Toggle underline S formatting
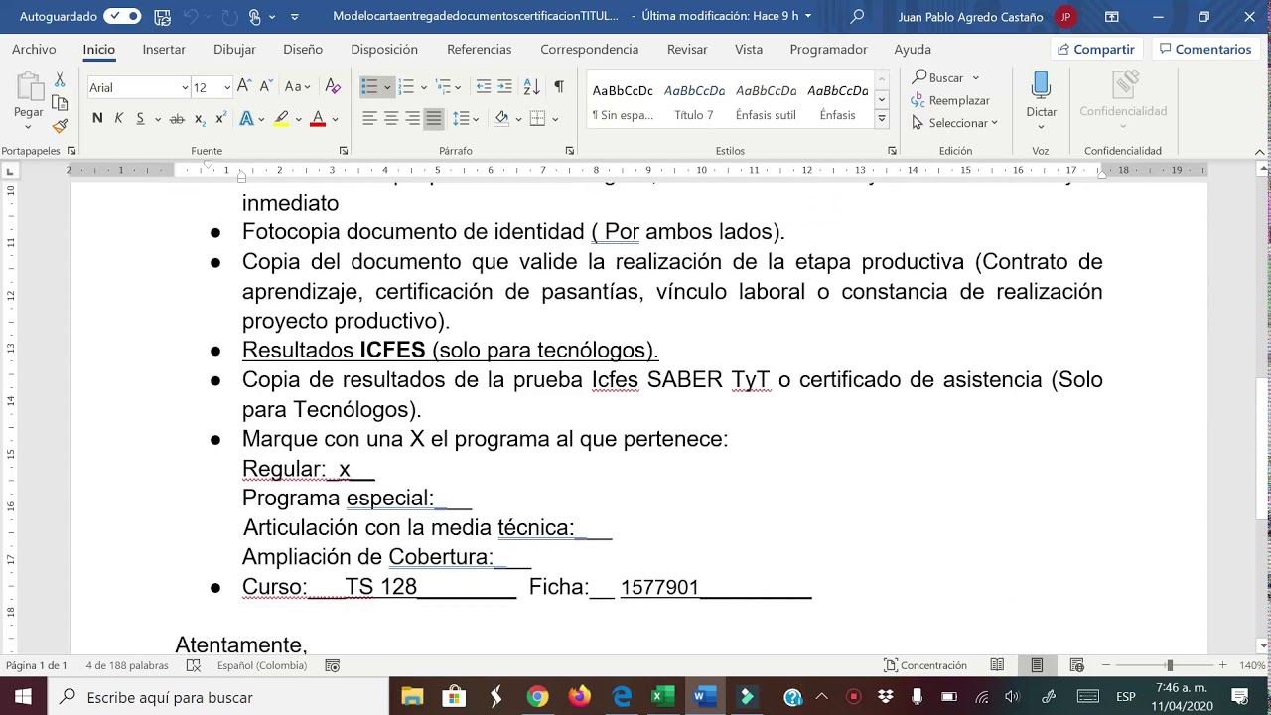The height and width of the screenshot is (715, 1271). coord(140,118)
